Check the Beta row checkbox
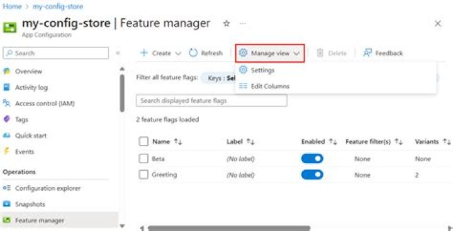The height and width of the screenshot is (231, 453). [143, 159]
